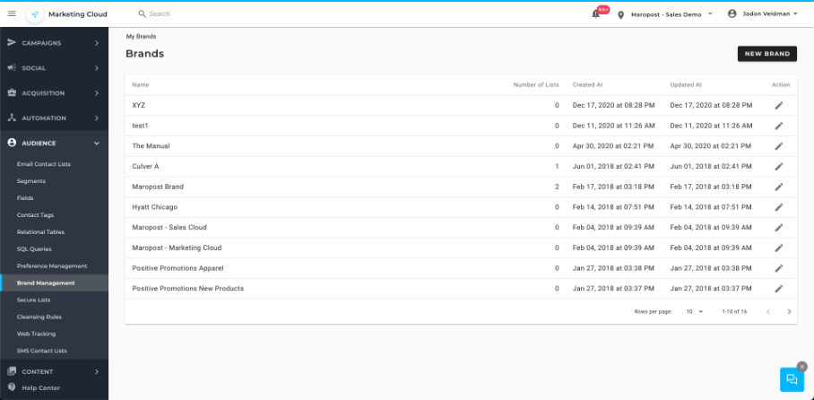Click the Help Center question icon

tap(12, 387)
